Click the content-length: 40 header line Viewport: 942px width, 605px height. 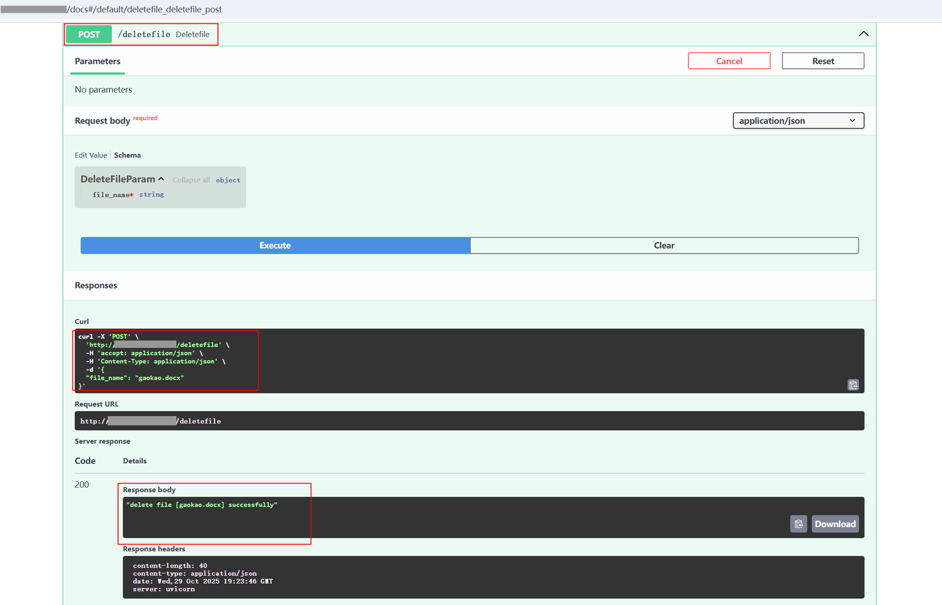pos(170,566)
